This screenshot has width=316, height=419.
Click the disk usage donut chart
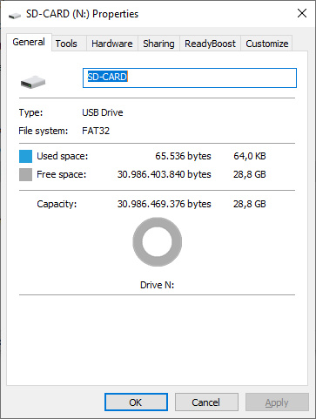(x=158, y=242)
